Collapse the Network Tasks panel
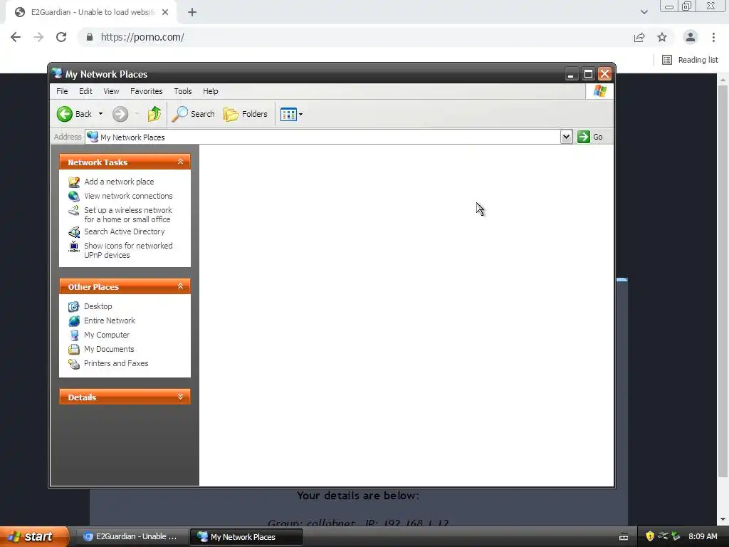The image size is (729, 547). point(180,162)
